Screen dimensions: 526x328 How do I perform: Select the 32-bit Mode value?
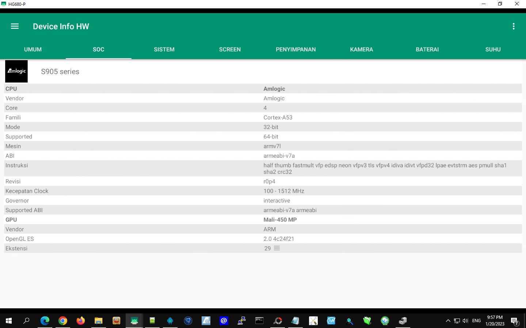coord(271,127)
